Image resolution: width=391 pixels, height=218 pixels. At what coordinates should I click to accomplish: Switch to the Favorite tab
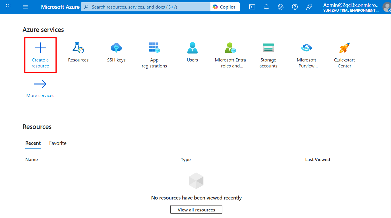point(58,143)
